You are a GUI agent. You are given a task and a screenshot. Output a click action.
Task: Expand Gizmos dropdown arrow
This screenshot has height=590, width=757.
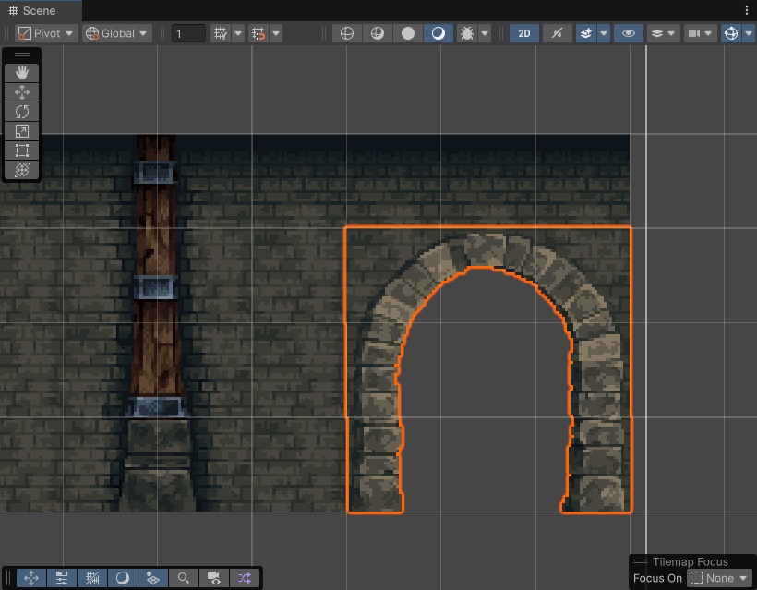[750, 33]
